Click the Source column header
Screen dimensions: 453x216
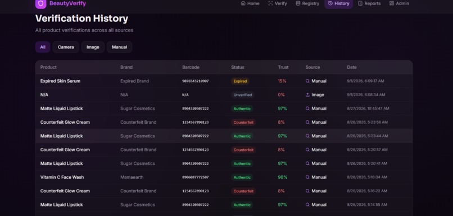click(312, 67)
